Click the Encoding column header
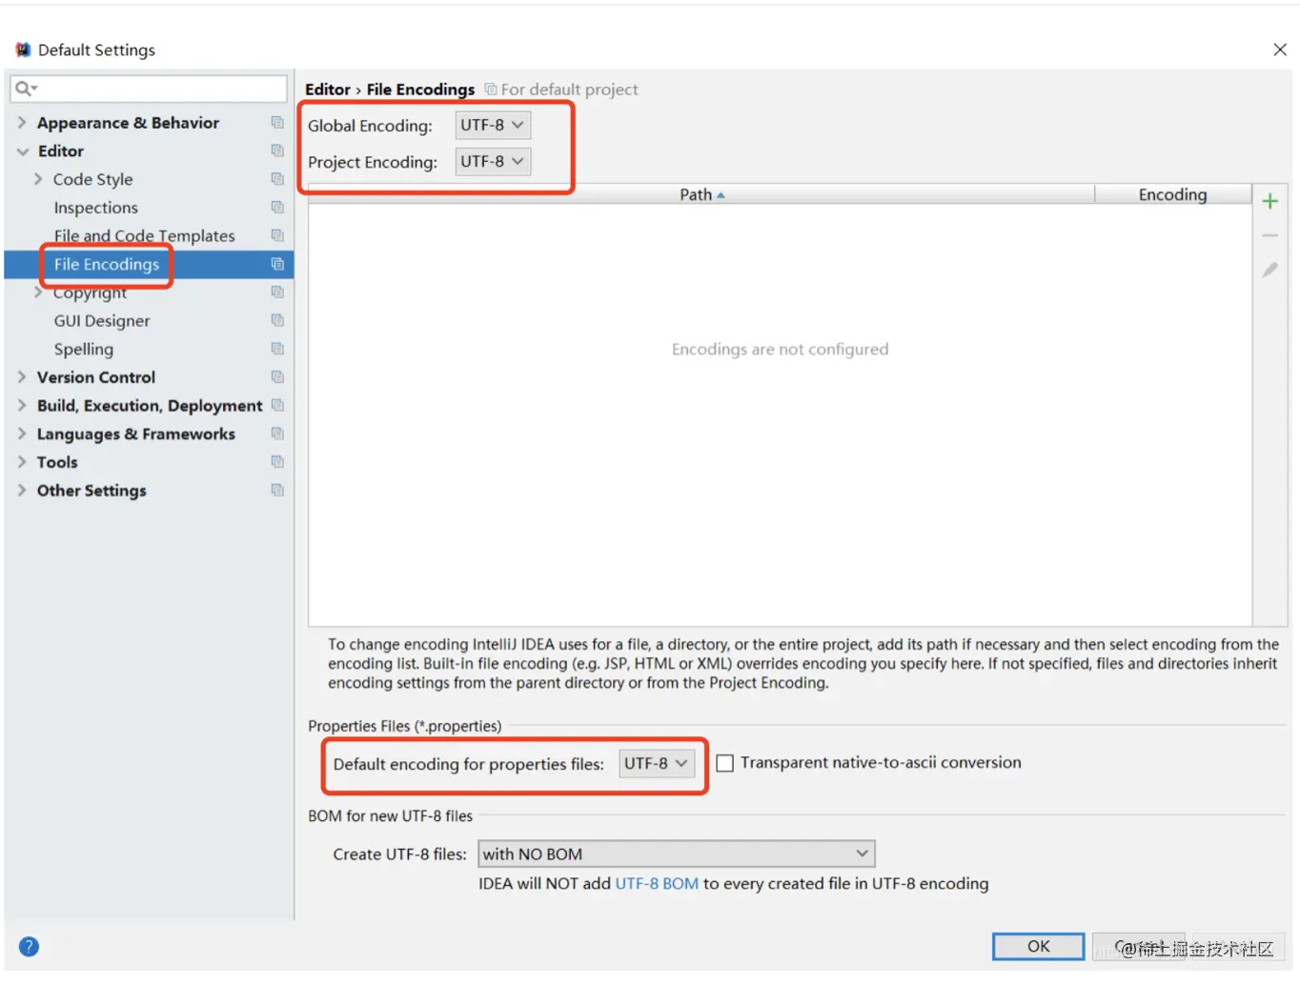Screen dimensions: 1300x985 pyautogui.click(x=1172, y=194)
